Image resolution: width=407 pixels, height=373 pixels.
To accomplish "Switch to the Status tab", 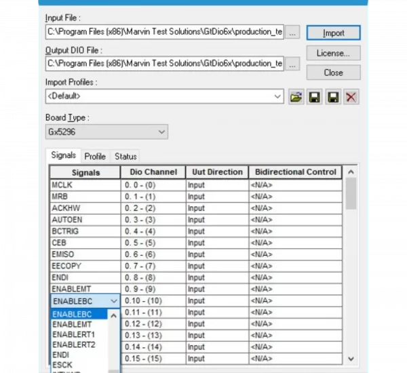I will click(125, 156).
